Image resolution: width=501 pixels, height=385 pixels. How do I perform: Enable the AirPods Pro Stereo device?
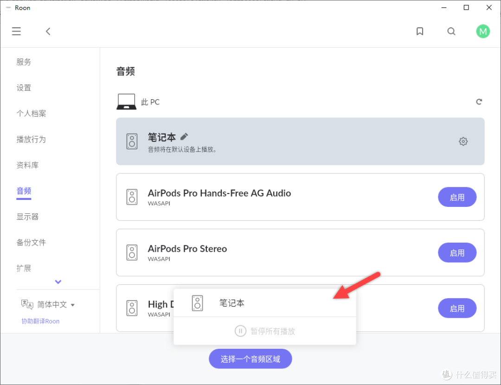click(457, 253)
